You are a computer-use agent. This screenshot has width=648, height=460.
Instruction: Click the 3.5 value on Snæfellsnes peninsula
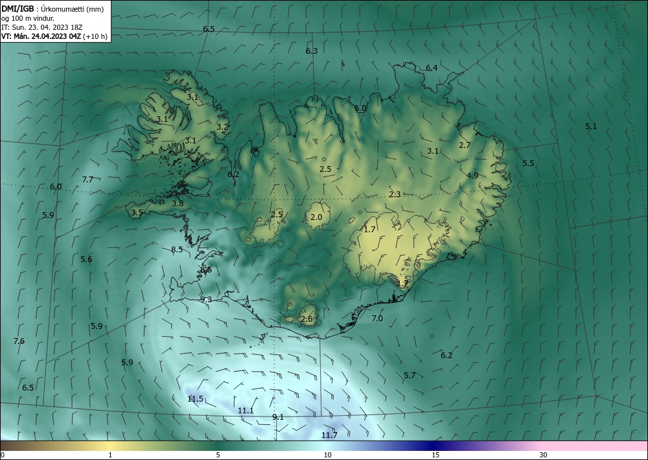pos(137,213)
